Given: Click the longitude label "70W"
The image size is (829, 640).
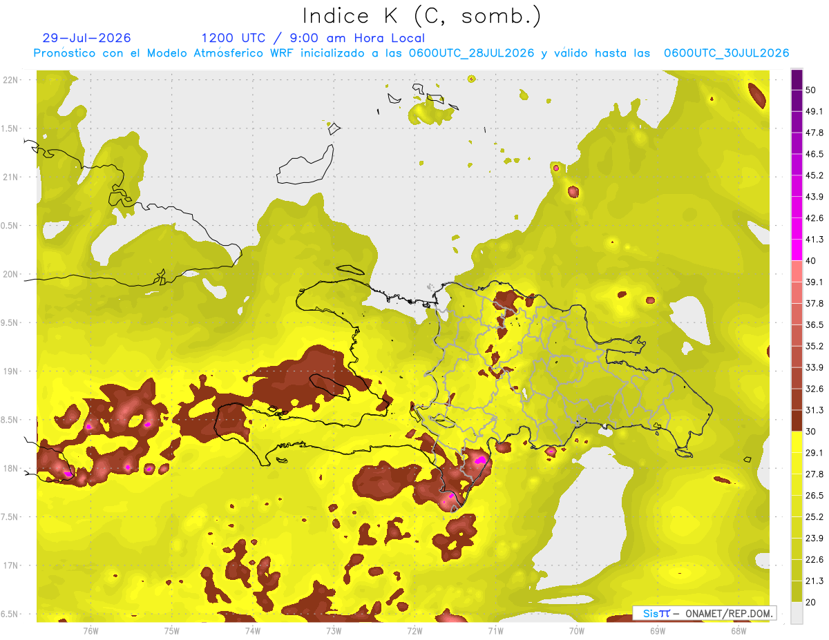Looking at the screenshot, I should [x=577, y=631].
